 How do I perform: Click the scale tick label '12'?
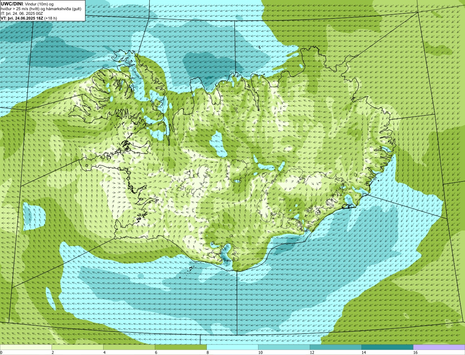click(312, 352)
